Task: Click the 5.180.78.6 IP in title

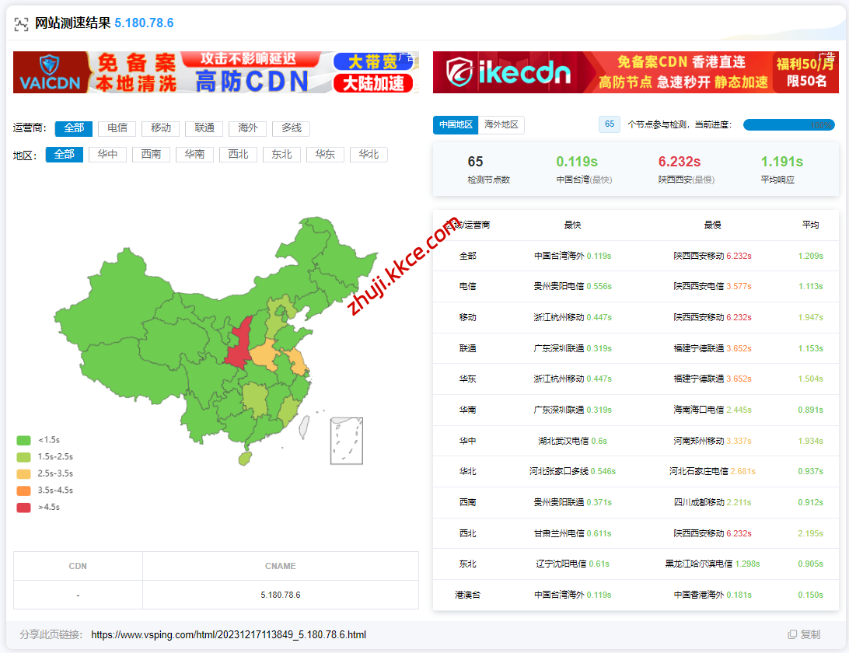Action: coord(144,23)
